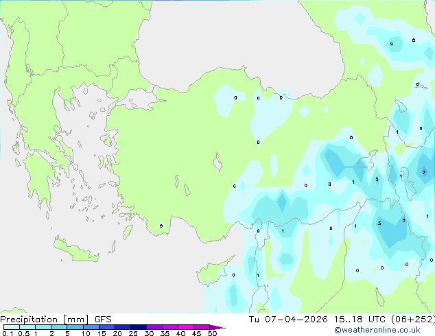Click the "50" legend scale label
This screenshot has width=435, height=336.
[x=212, y=333]
